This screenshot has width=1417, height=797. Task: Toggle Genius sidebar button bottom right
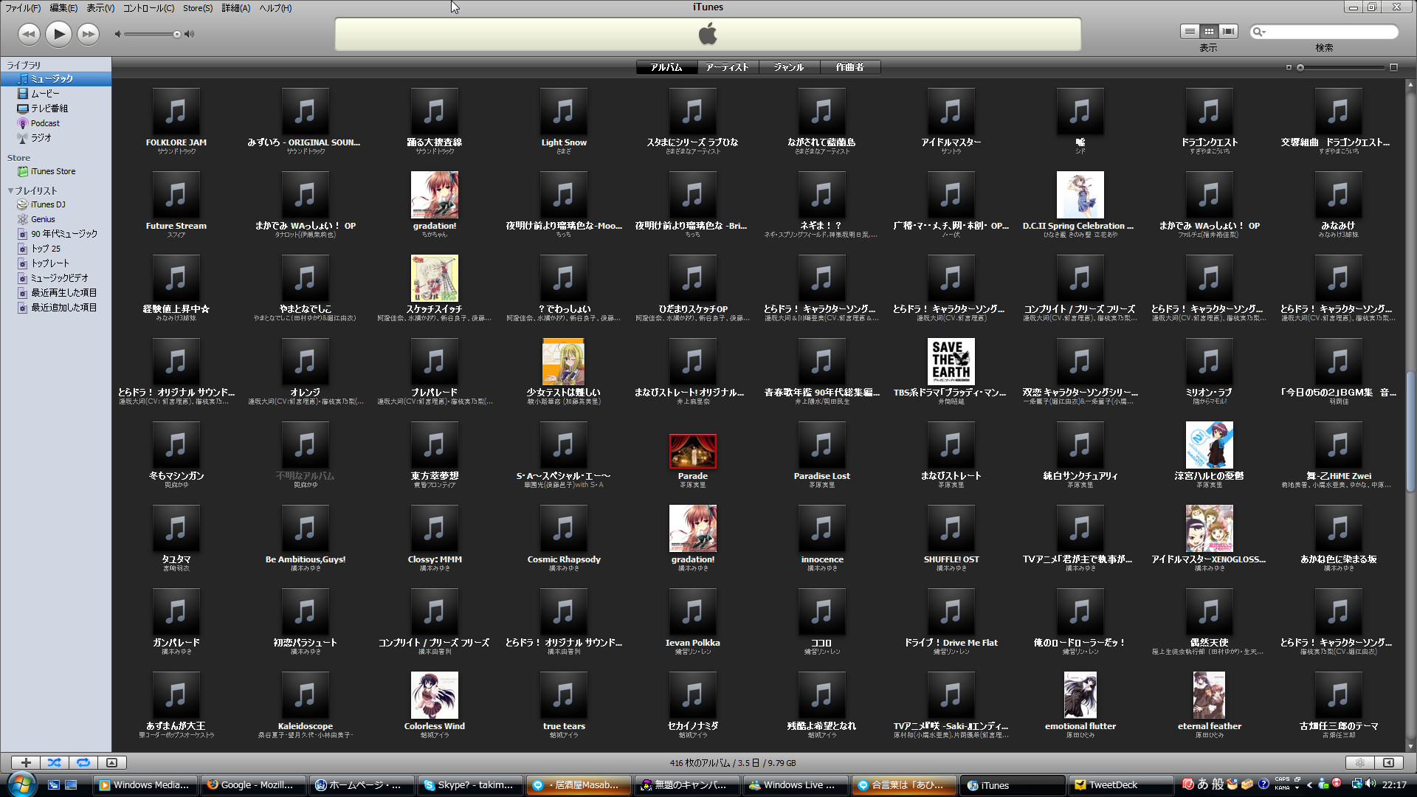pos(1389,762)
